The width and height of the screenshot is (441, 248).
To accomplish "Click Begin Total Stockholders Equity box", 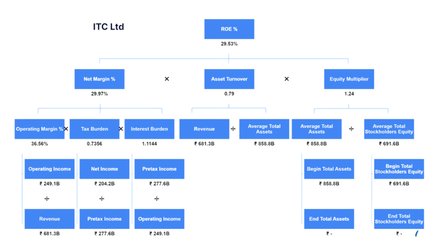I will coord(399,169).
